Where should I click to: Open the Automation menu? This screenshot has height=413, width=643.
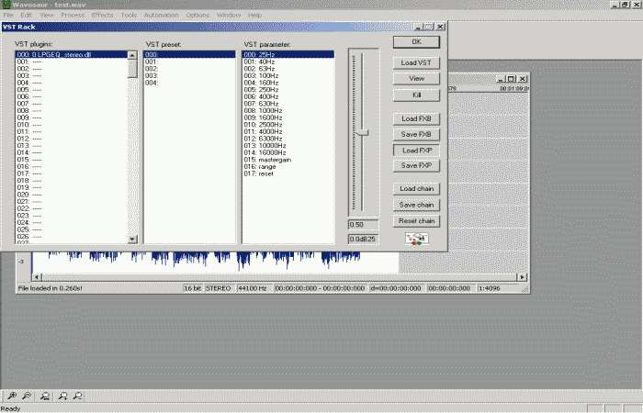(162, 16)
